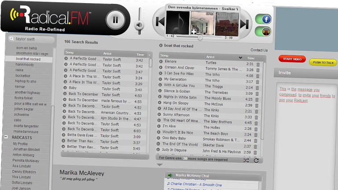Delete This Old Heart Of Mine
Screen dimensions: 338x190
tap(256, 124)
